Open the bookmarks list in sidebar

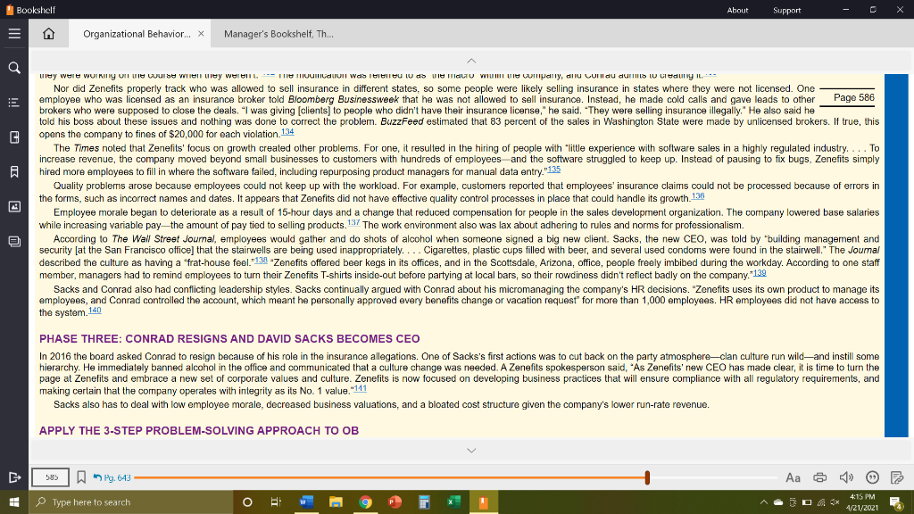click(14, 172)
